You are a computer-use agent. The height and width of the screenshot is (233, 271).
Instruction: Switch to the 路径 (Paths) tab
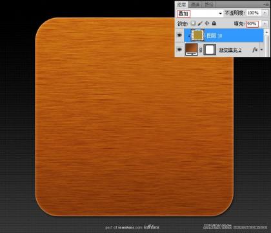click(209, 5)
